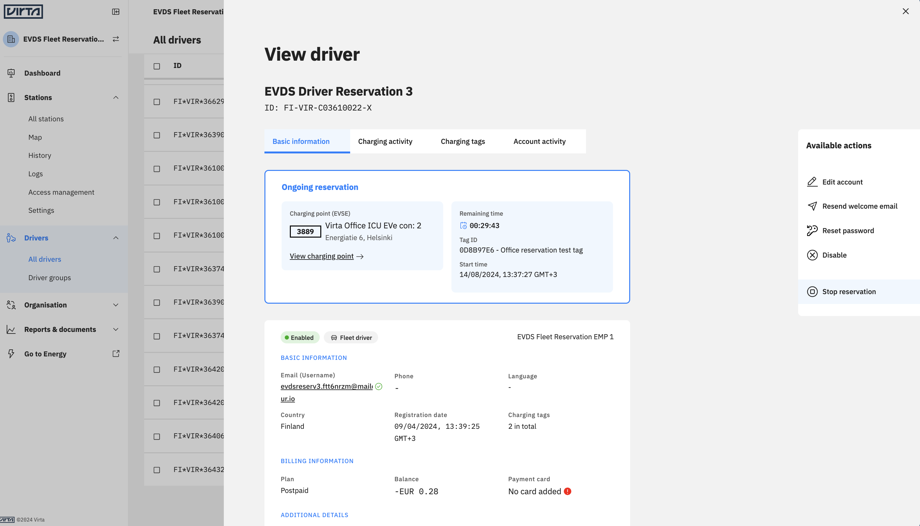Click the ID column header
Image resolution: width=920 pixels, height=526 pixels.
pyautogui.click(x=177, y=65)
